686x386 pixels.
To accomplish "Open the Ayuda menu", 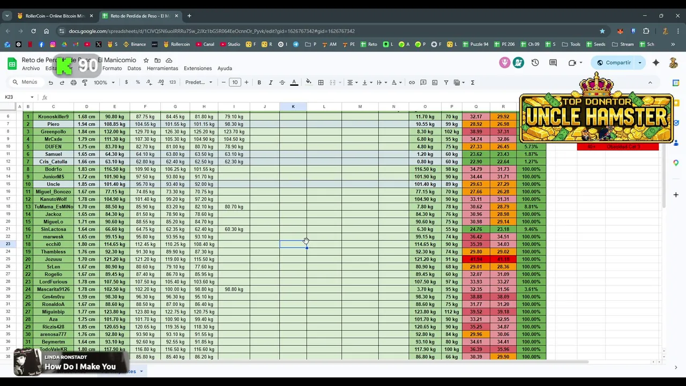I will [x=225, y=69].
